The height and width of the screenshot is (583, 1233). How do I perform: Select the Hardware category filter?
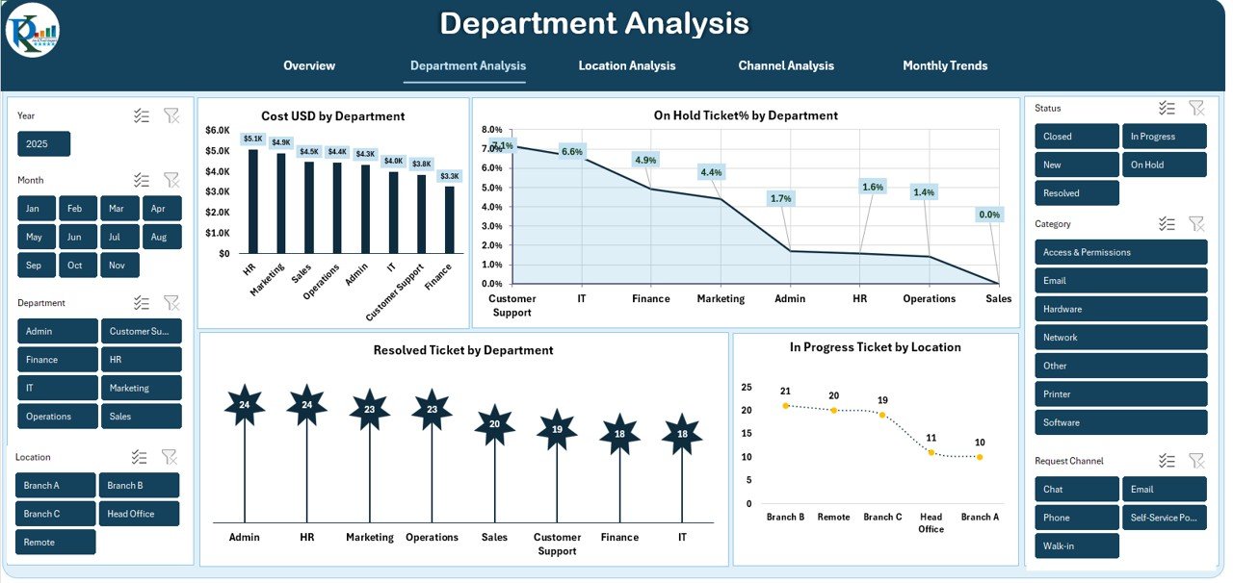pyautogui.click(x=1120, y=309)
